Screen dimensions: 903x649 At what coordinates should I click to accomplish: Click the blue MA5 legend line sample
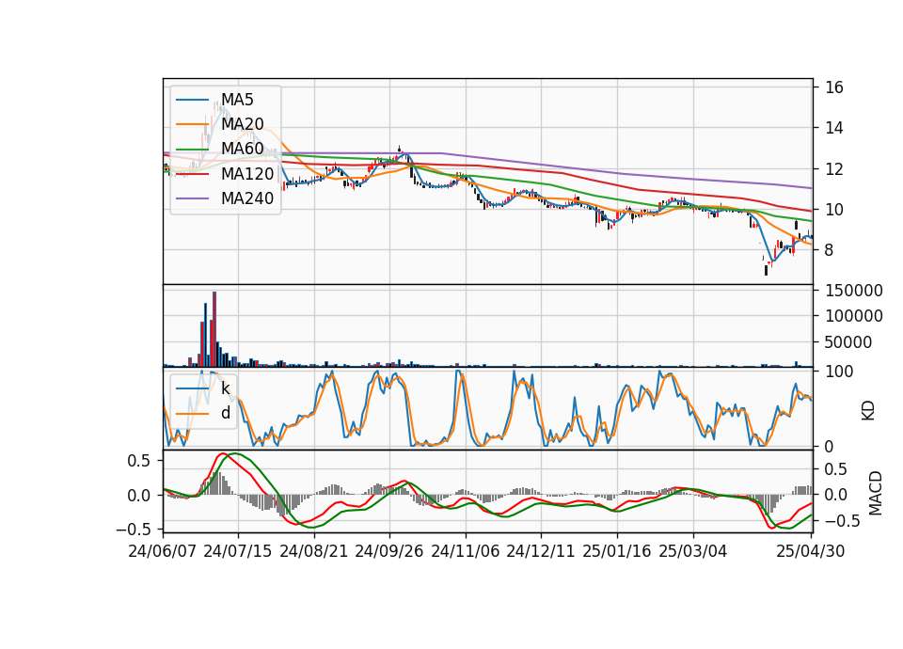pyautogui.click(x=192, y=100)
